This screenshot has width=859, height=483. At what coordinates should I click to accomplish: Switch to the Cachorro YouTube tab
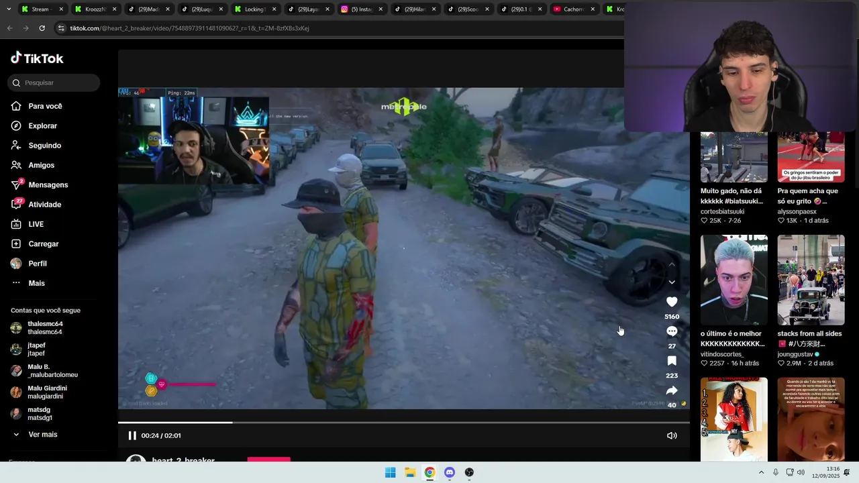(574, 9)
